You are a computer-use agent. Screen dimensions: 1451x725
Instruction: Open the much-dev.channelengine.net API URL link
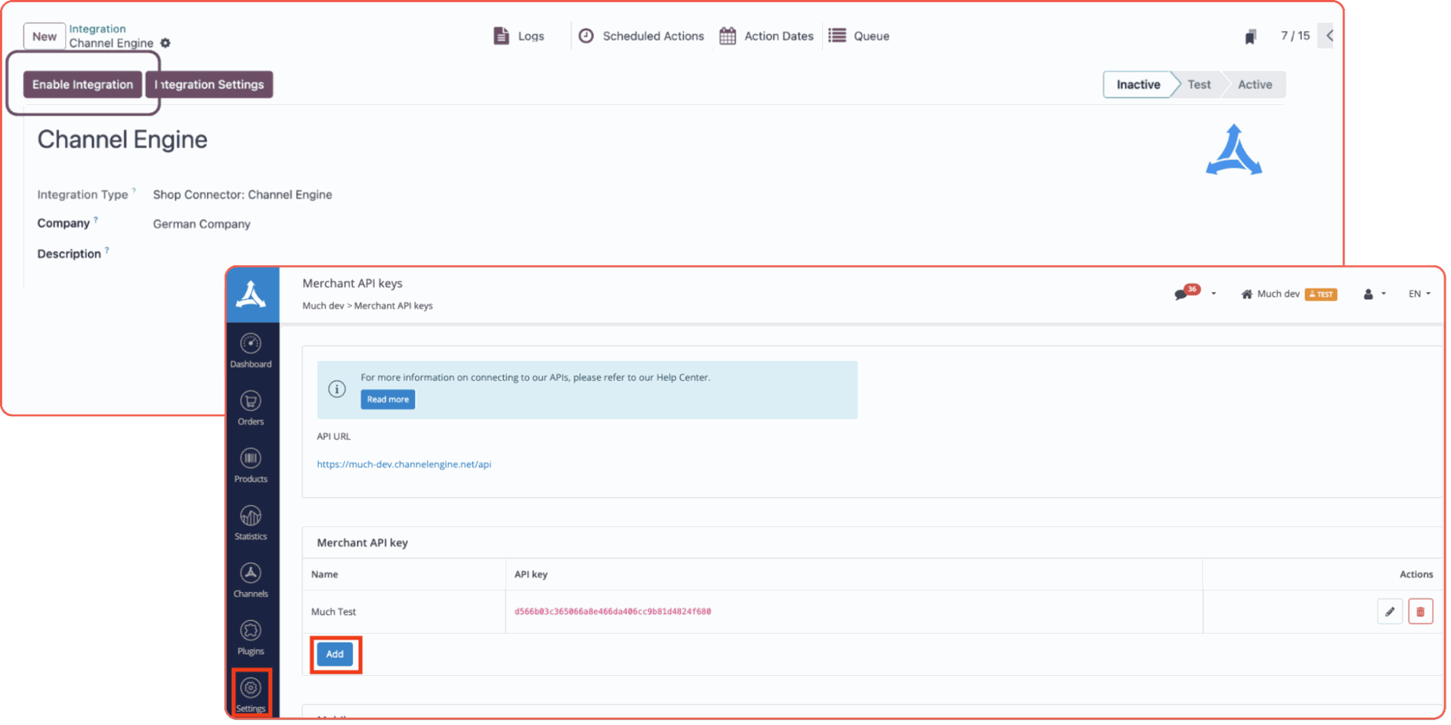[x=404, y=464]
